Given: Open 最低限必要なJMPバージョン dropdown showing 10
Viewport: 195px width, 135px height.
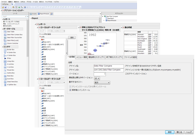Looking at the screenshot, I should tap(97, 78).
